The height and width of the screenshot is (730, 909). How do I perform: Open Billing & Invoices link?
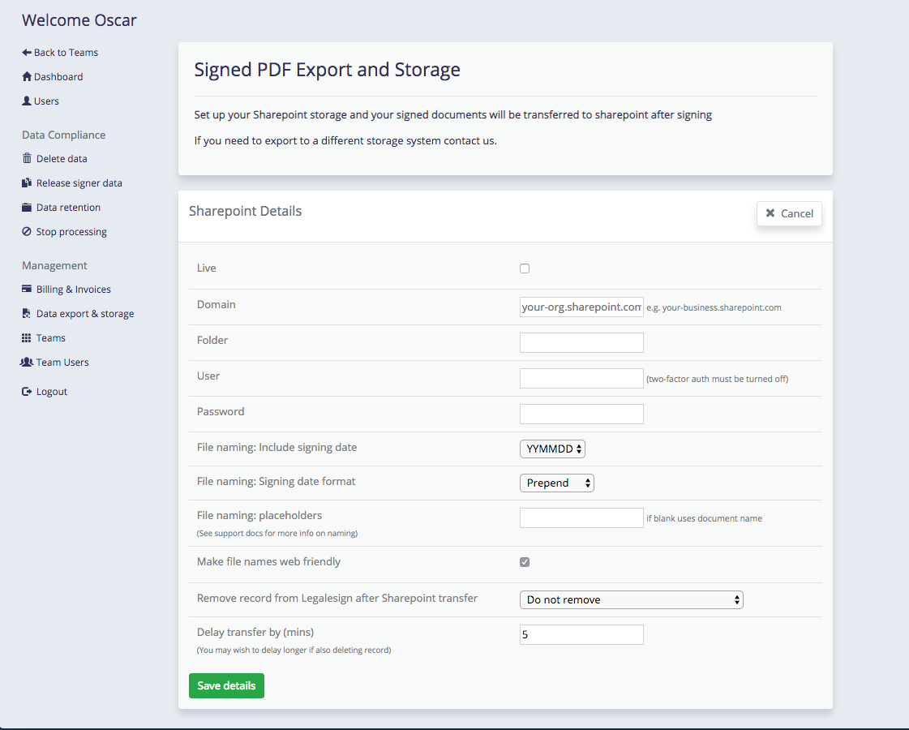pos(74,289)
